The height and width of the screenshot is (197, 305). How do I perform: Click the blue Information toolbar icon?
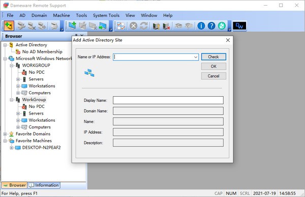click(201, 26)
